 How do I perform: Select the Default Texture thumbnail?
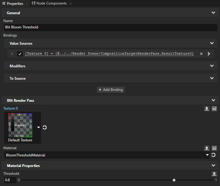20,125
